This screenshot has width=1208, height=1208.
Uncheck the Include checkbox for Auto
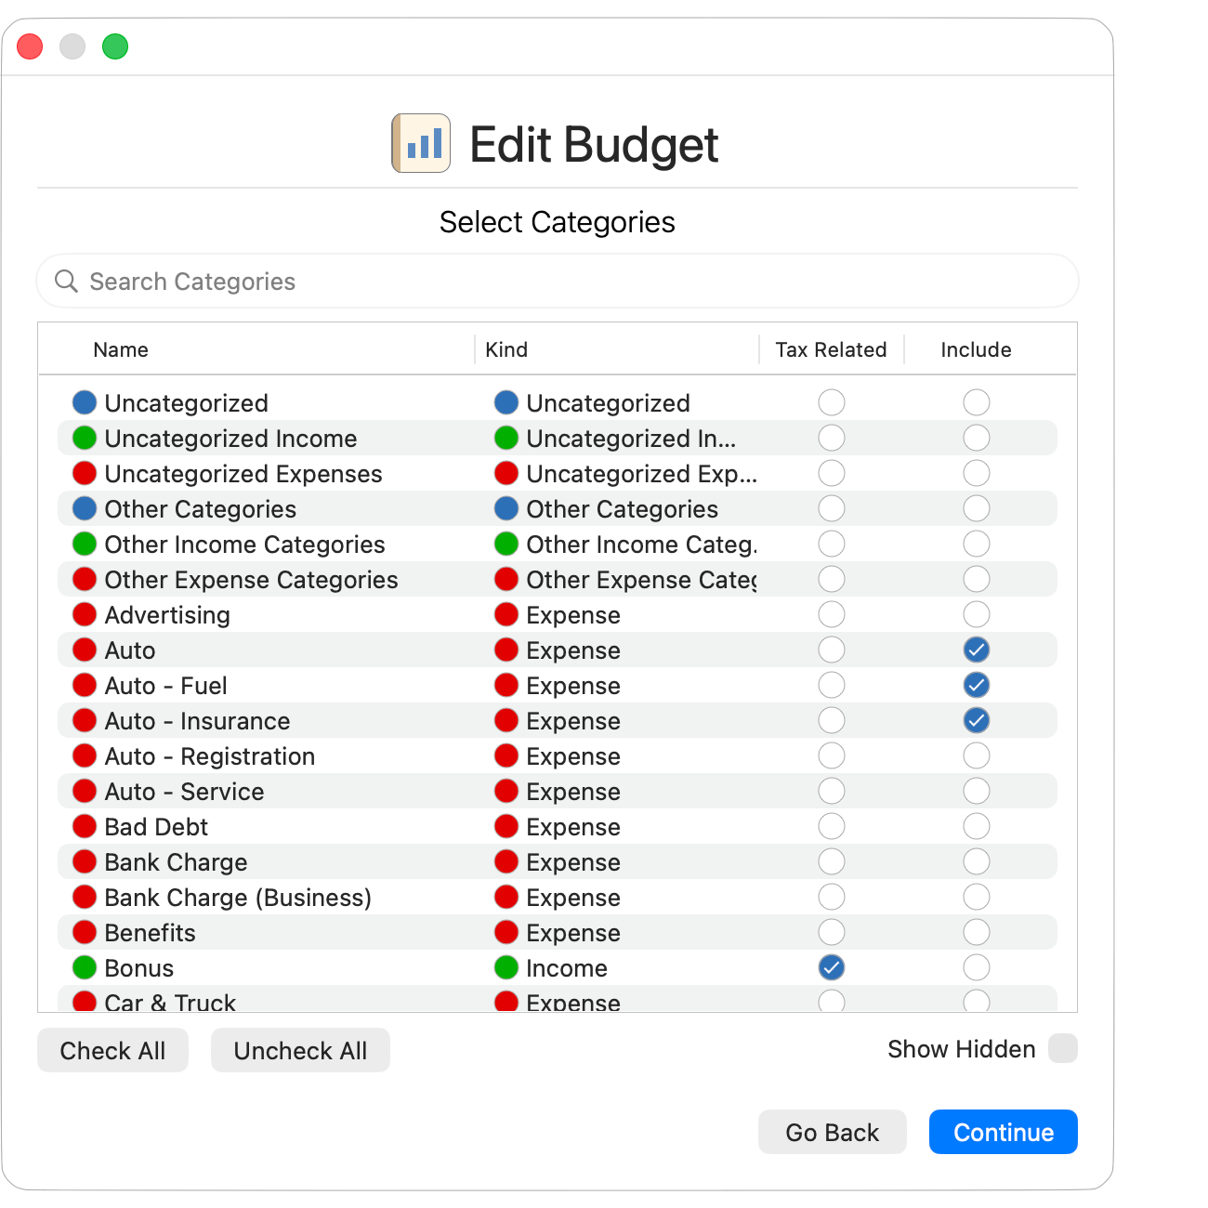tap(976, 650)
